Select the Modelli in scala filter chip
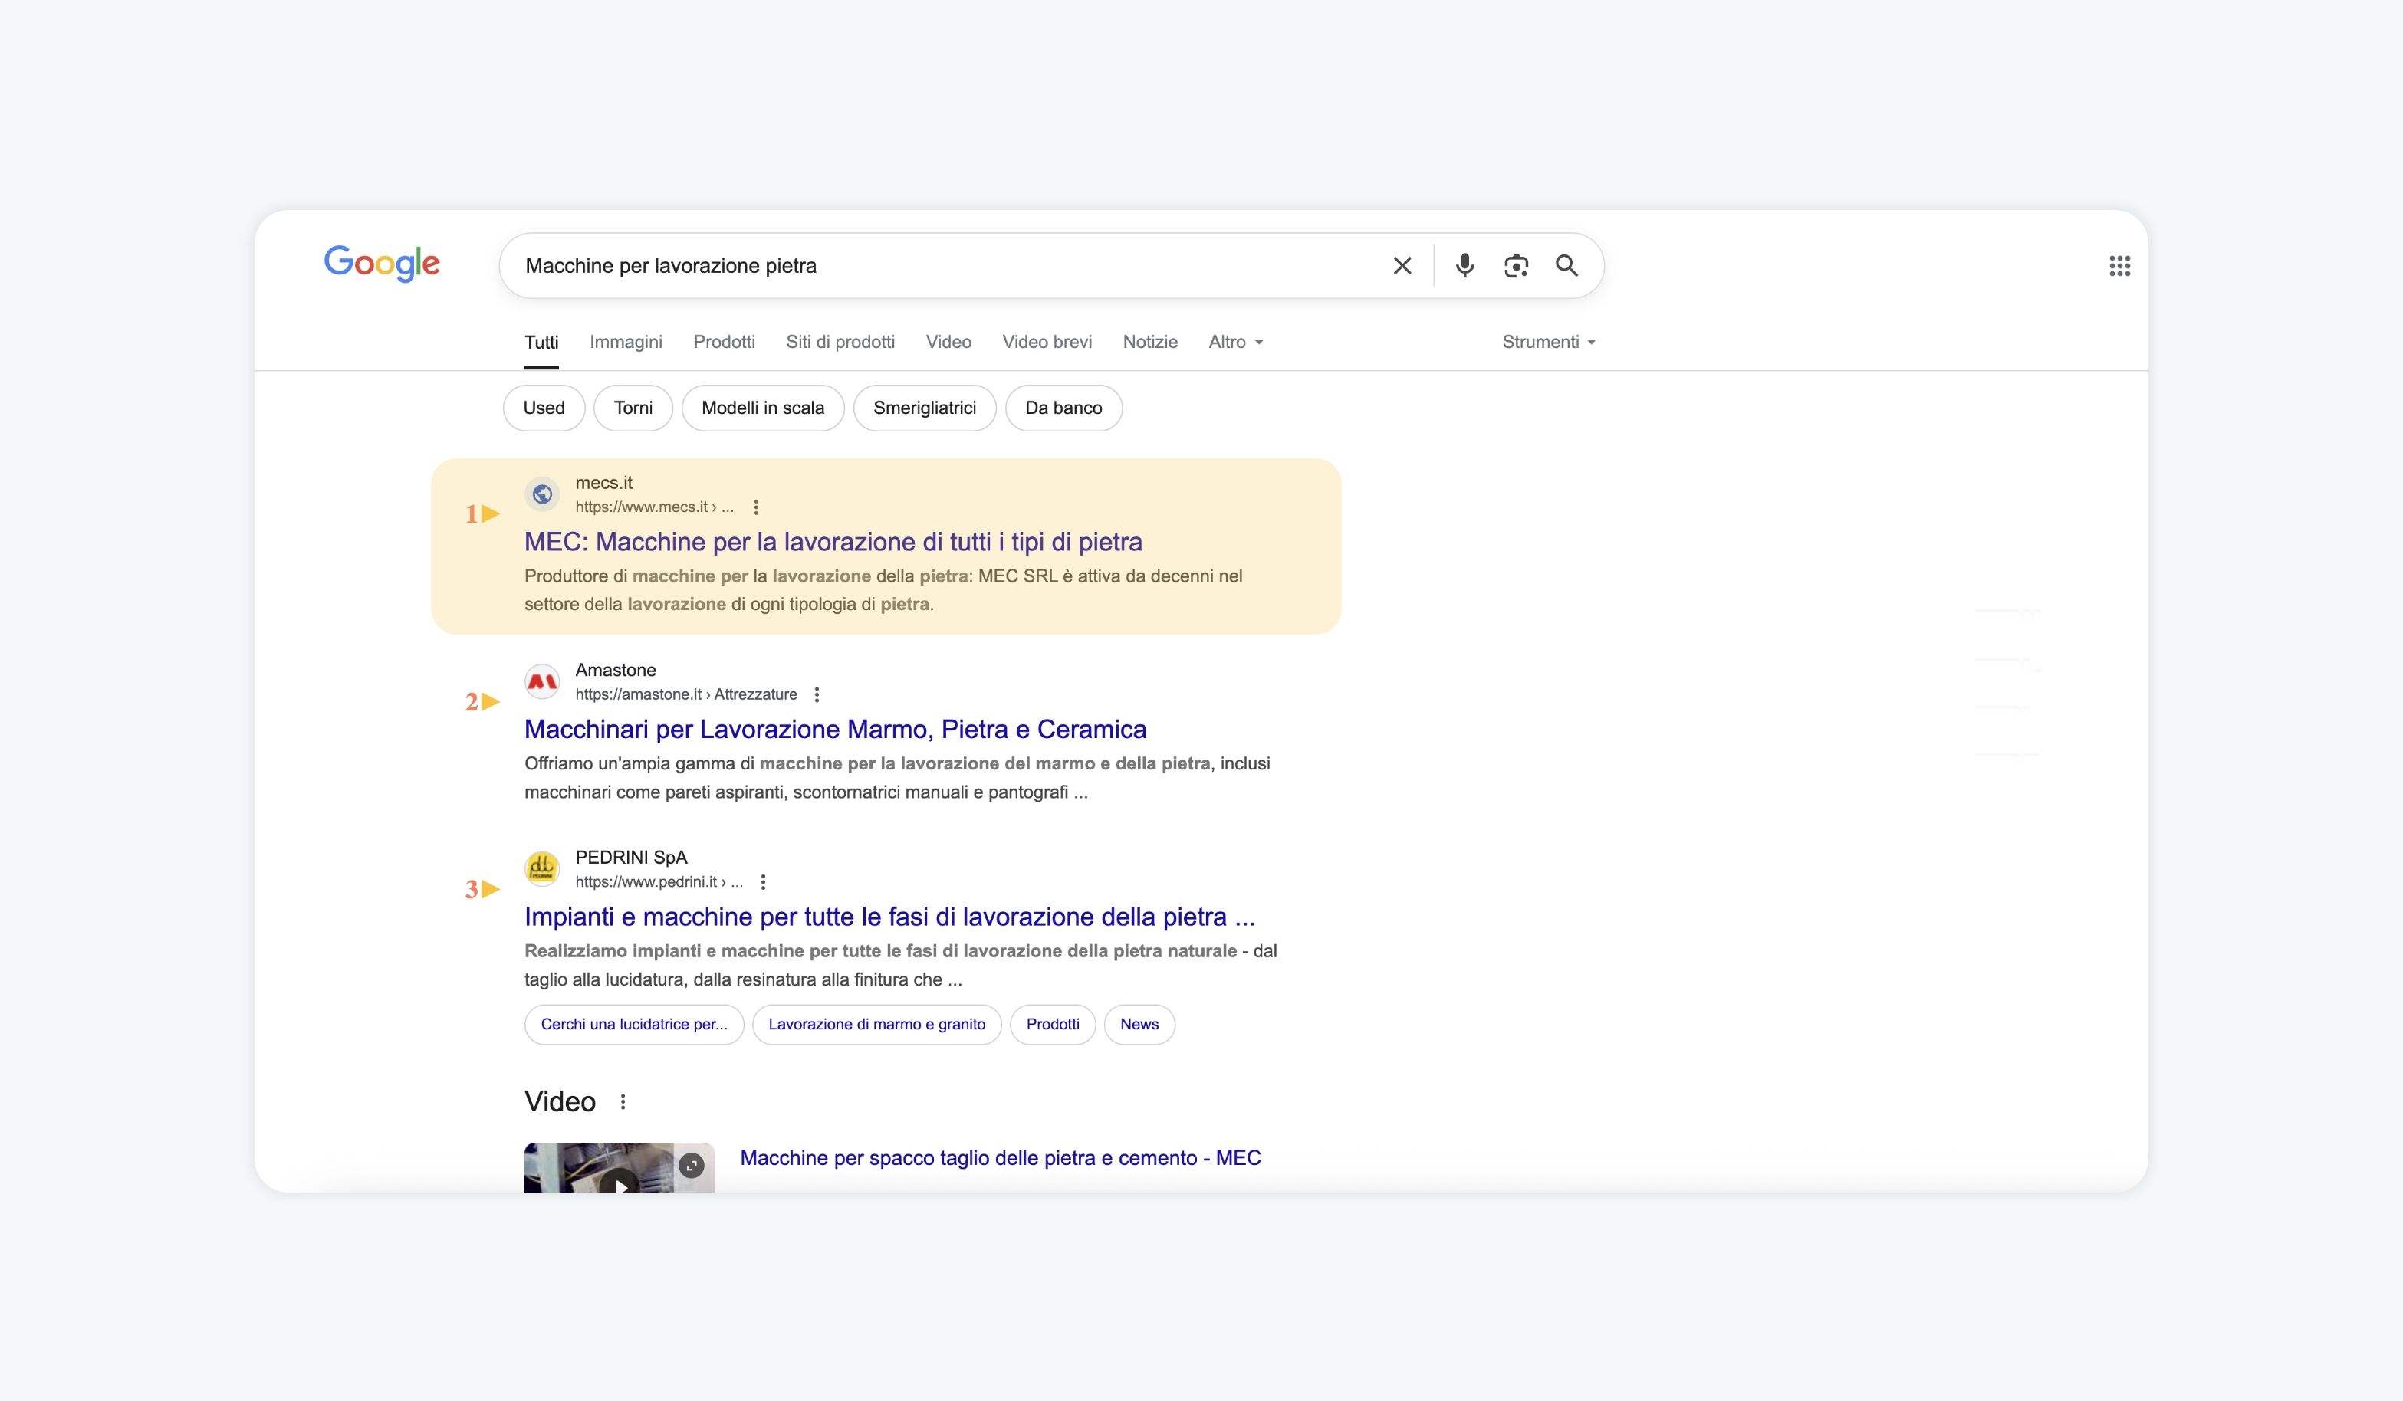The height and width of the screenshot is (1401, 2403). coord(762,408)
